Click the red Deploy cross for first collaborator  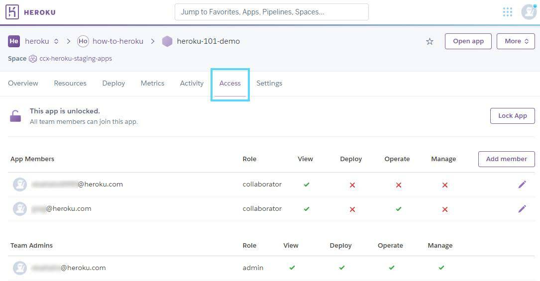[x=352, y=185]
